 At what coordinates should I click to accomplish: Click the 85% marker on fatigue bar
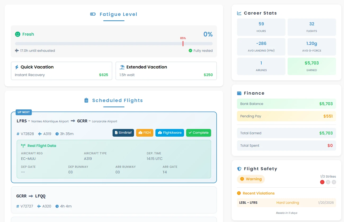click(183, 44)
